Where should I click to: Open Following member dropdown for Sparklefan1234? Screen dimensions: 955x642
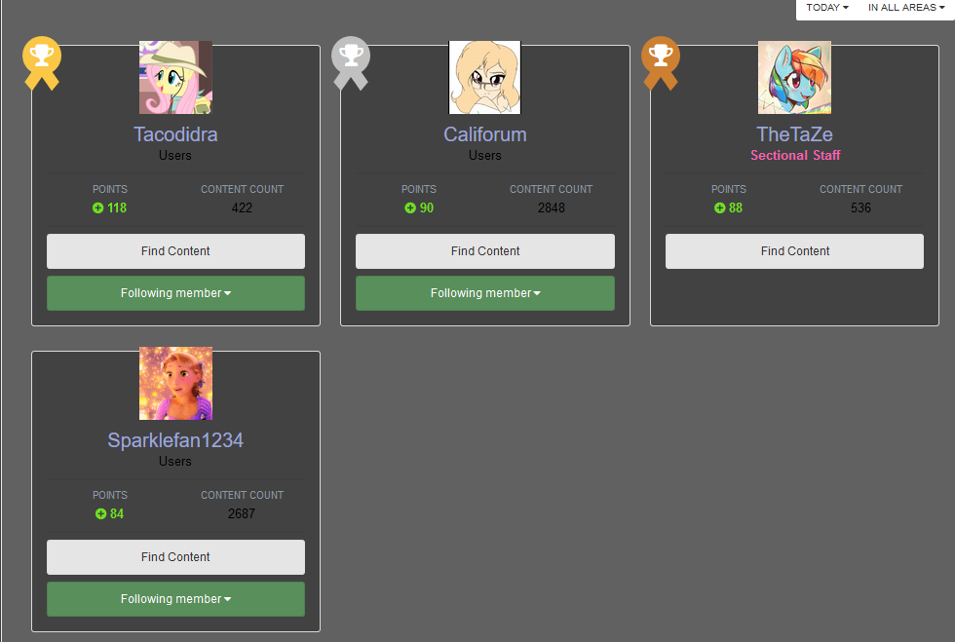(175, 599)
